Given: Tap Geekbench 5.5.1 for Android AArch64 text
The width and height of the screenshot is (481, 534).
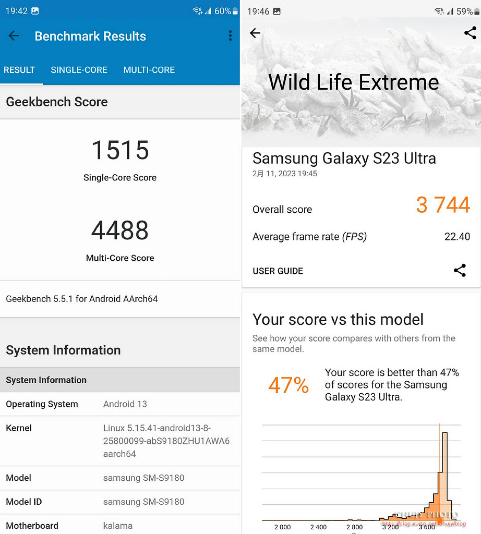Looking at the screenshot, I should (x=82, y=299).
